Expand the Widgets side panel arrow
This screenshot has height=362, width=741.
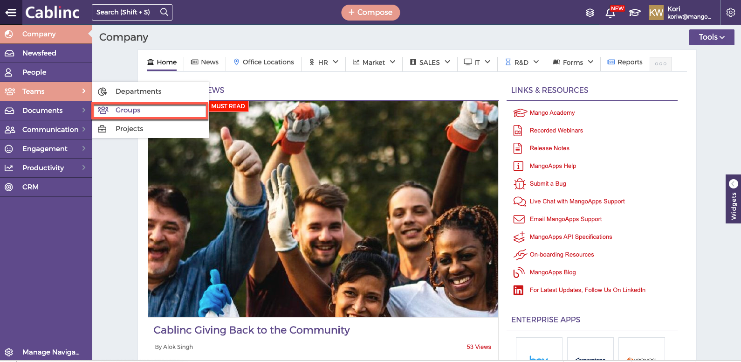(x=734, y=184)
